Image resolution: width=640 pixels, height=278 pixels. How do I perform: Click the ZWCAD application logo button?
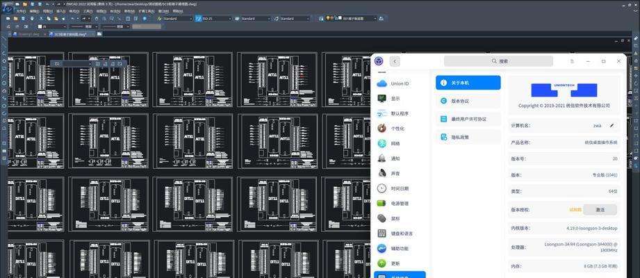point(7,8)
